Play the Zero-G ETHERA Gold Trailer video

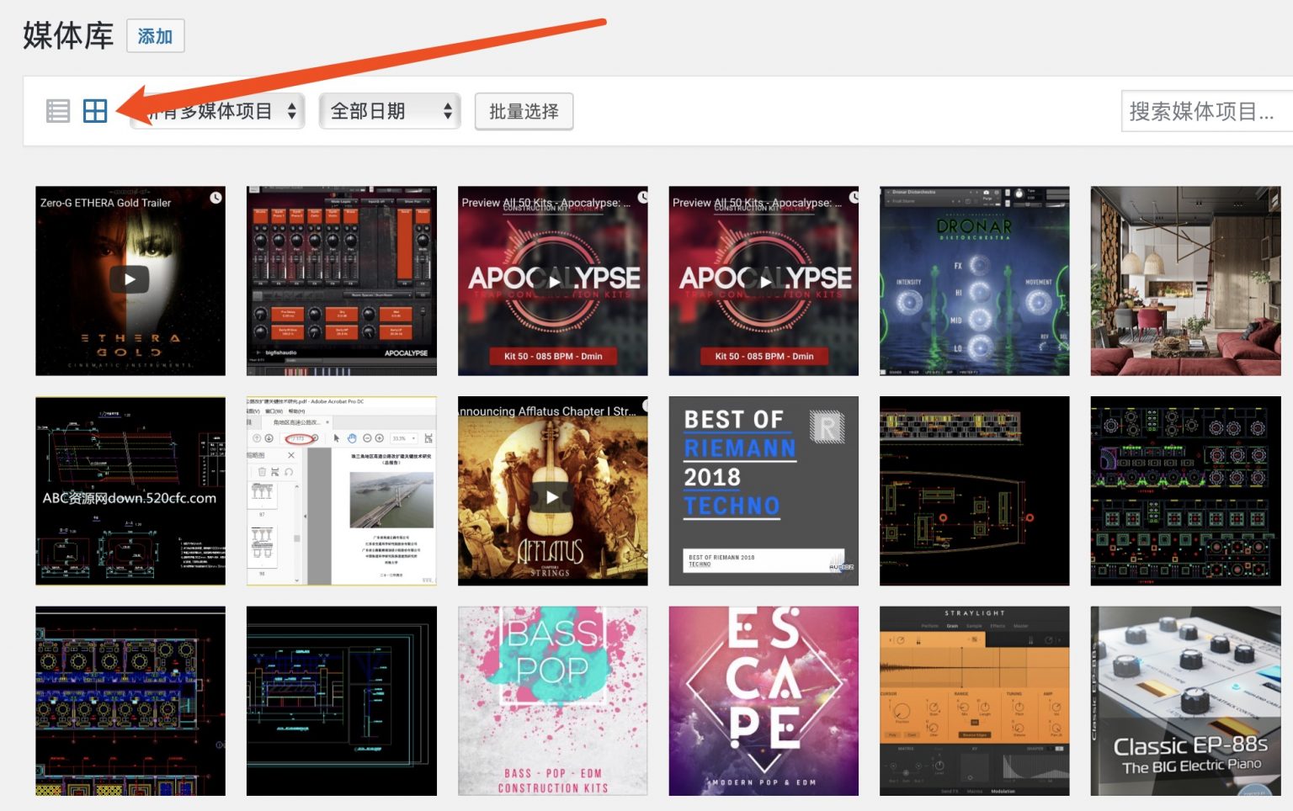(x=130, y=279)
